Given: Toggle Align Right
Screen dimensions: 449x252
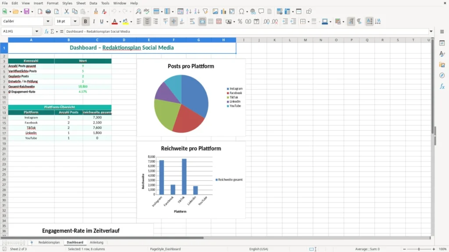Looking at the screenshot, I should (x=156, y=21).
